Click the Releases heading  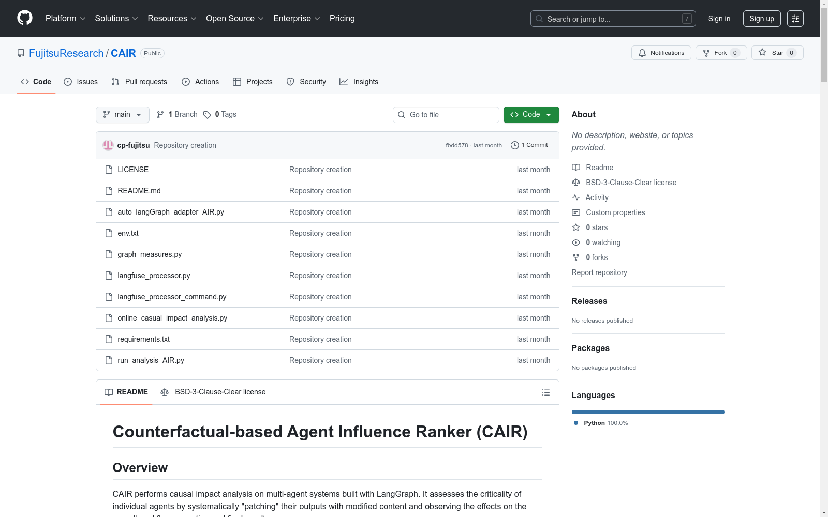[589, 301]
